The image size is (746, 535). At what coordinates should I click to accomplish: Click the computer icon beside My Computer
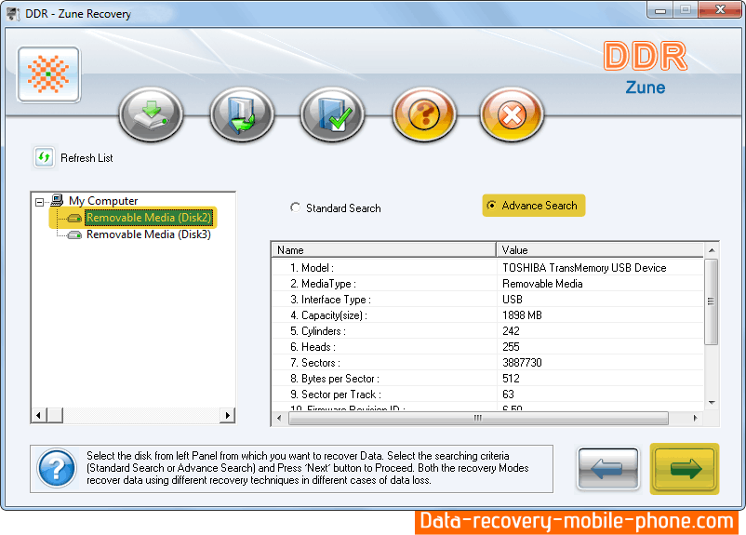57,200
